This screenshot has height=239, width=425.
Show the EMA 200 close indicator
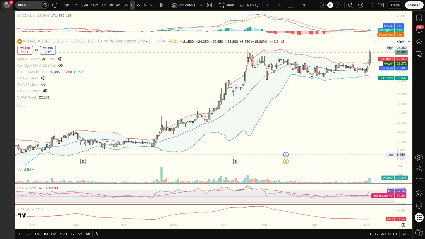45,91
